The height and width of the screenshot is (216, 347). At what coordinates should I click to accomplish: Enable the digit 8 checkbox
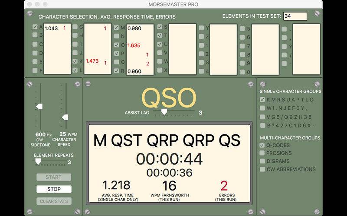[x=242, y=54]
